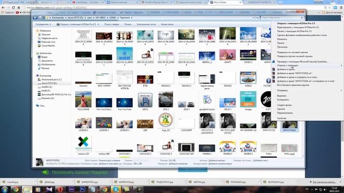The height and width of the screenshot is (193, 344).
Task: Select banner1 image file
Action: pyautogui.click(x=83, y=84)
